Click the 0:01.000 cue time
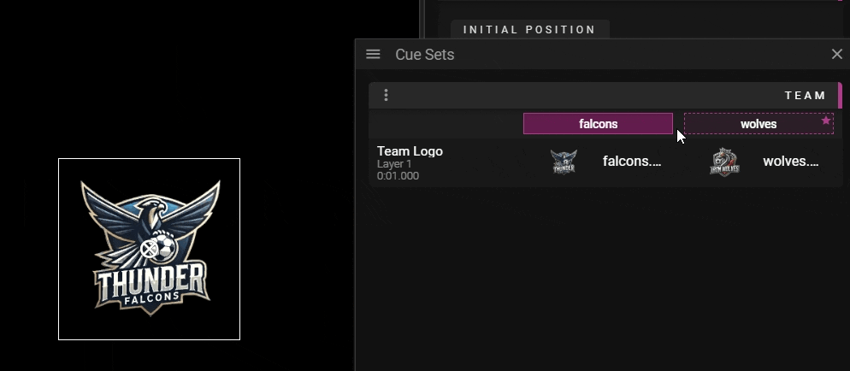850x371 pixels. tap(398, 176)
